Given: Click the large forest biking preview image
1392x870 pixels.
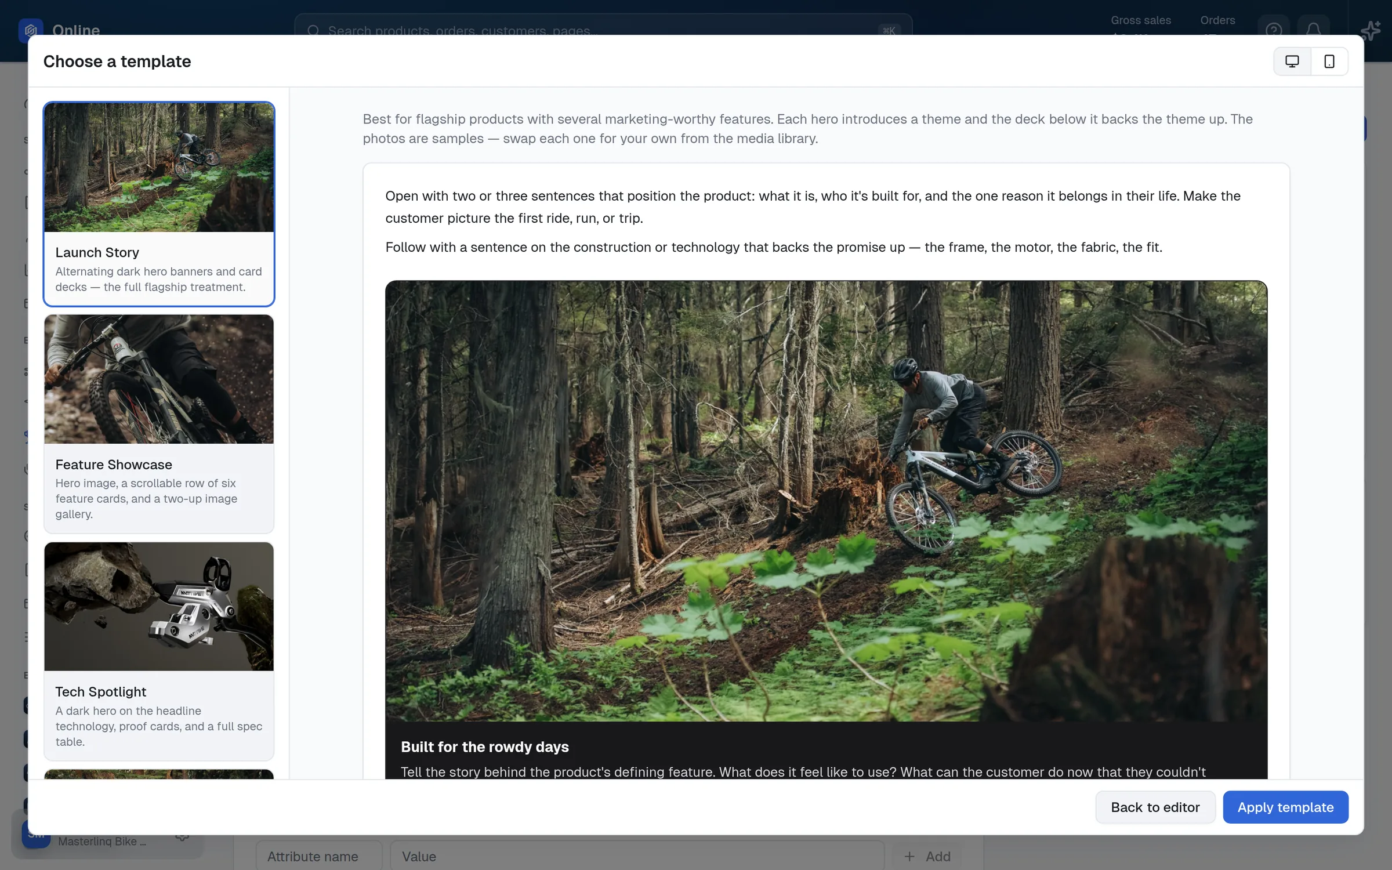Looking at the screenshot, I should [x=826, y=501].
